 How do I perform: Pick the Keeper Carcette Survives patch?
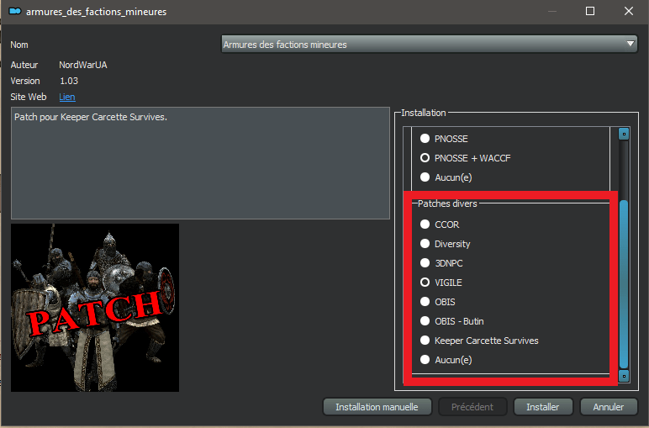(x=425, y=341)
